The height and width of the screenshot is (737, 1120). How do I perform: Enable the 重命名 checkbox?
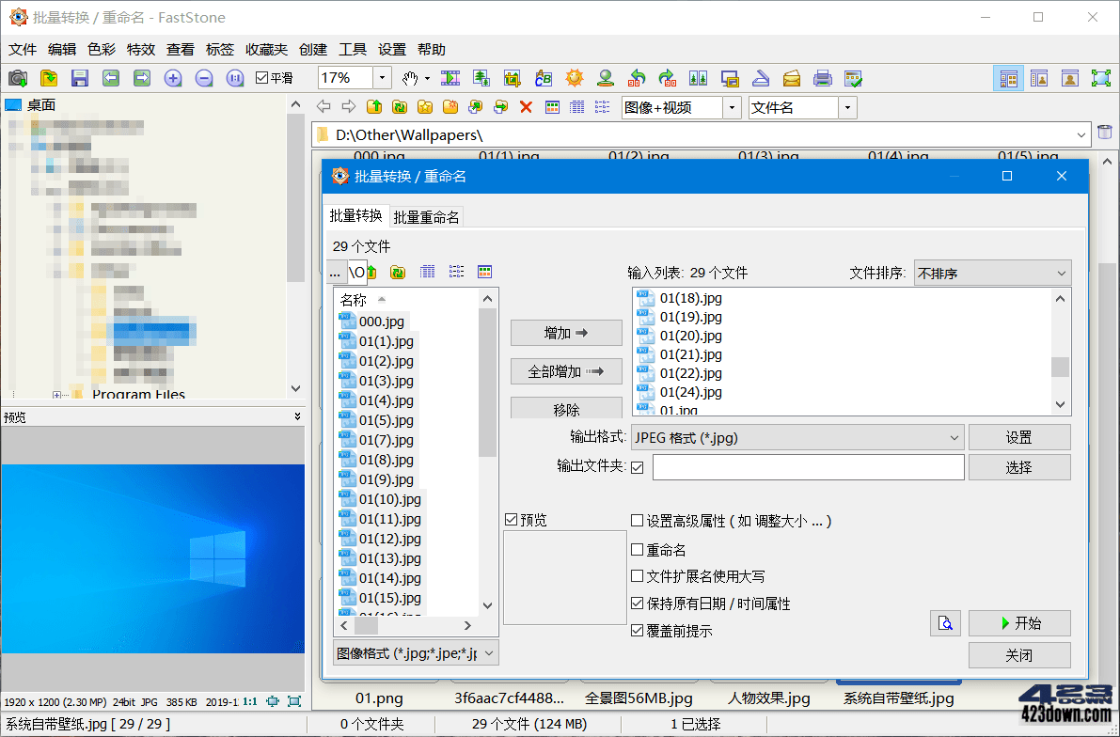tap(638, 549)
